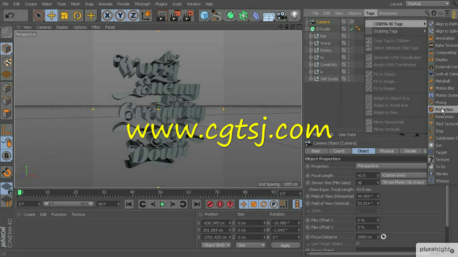Open the Layout Startup dropdown
Viewport: 458px width, 257px height.
point(428,4)
